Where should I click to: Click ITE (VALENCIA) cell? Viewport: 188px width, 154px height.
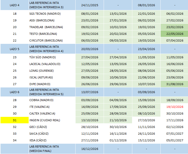[x=52, y=107]
